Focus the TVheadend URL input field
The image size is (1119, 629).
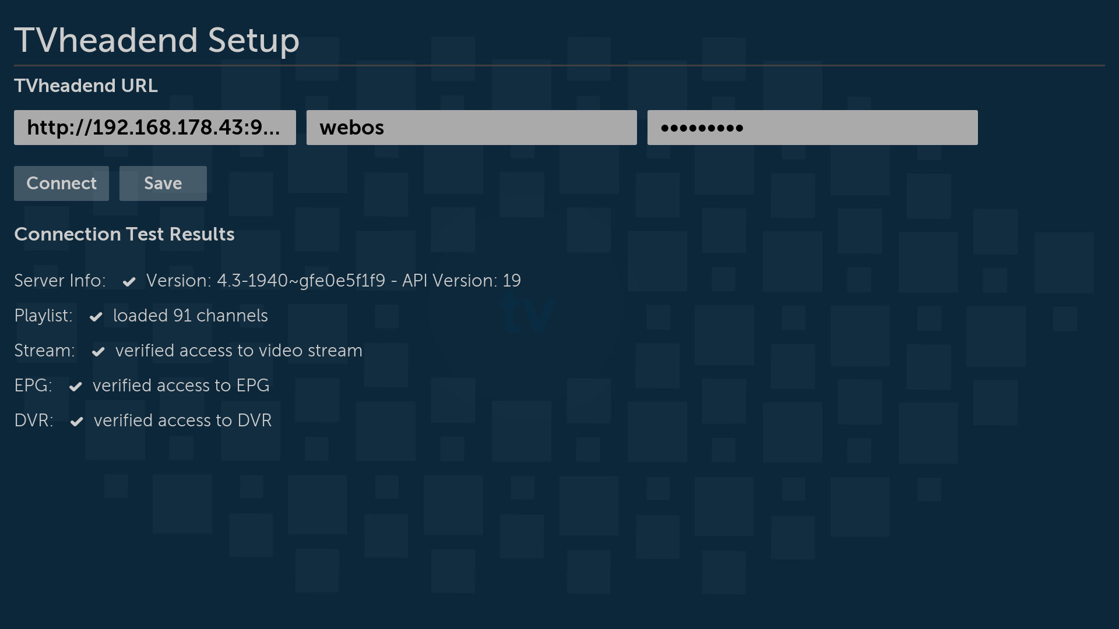tap(154, 128)
